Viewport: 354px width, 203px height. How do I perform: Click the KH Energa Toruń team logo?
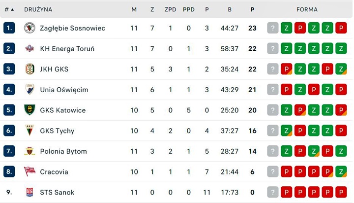pos(29,48)
